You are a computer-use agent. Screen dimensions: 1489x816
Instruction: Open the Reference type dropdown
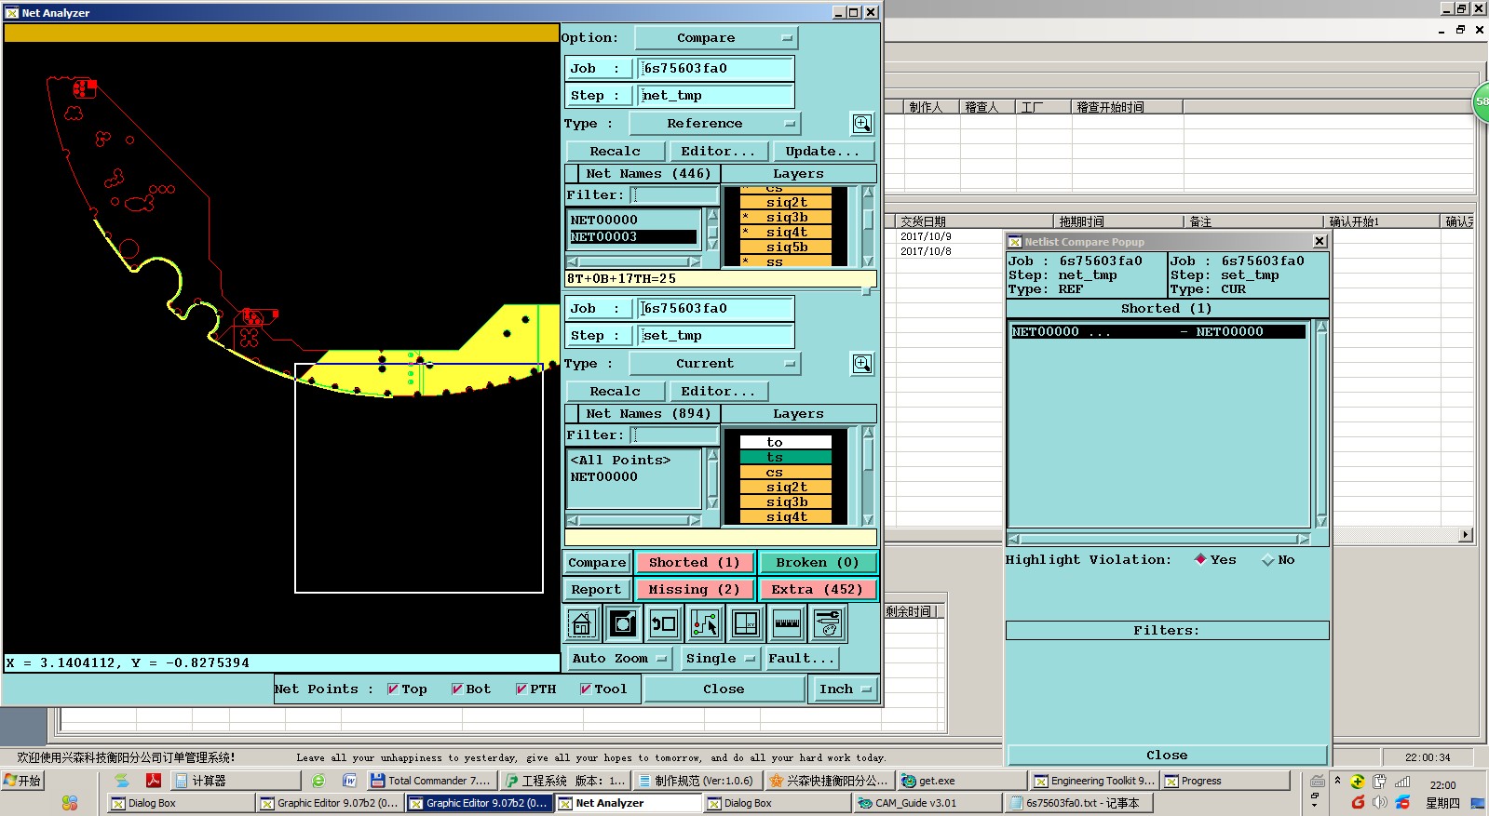(715, 124)
